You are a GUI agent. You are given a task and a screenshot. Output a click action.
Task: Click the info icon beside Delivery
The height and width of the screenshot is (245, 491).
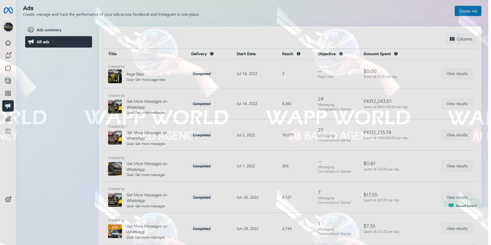tap(212, 54)
